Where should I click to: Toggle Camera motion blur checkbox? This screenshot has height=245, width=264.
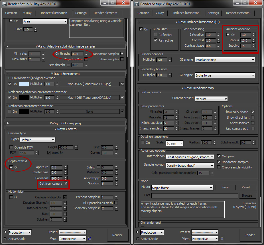tap(65, 197)
